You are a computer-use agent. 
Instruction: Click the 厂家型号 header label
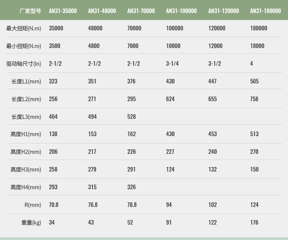click(30, 11)
